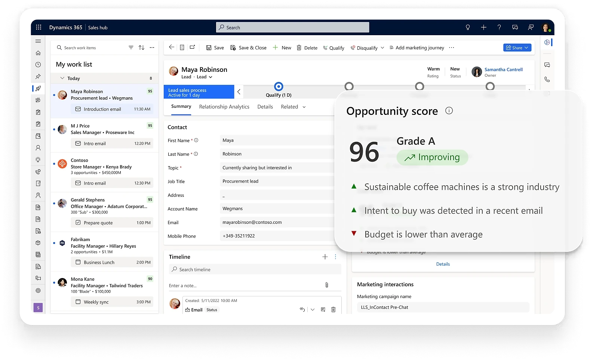Select the Qualify stage marker

(279, 86)
